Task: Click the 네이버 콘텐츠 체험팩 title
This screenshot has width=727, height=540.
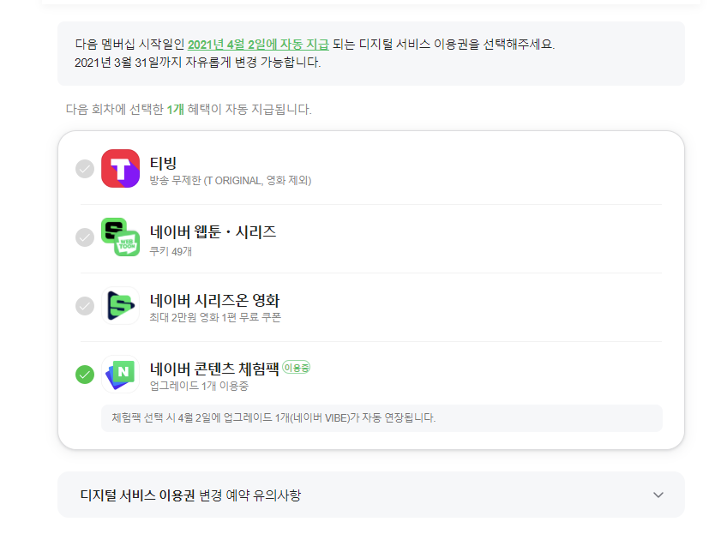Action: click(214, 369)
